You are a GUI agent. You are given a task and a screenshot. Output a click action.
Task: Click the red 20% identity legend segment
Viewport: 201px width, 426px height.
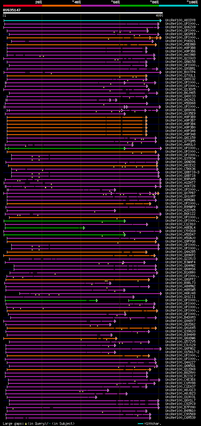[x=23, y=6]
